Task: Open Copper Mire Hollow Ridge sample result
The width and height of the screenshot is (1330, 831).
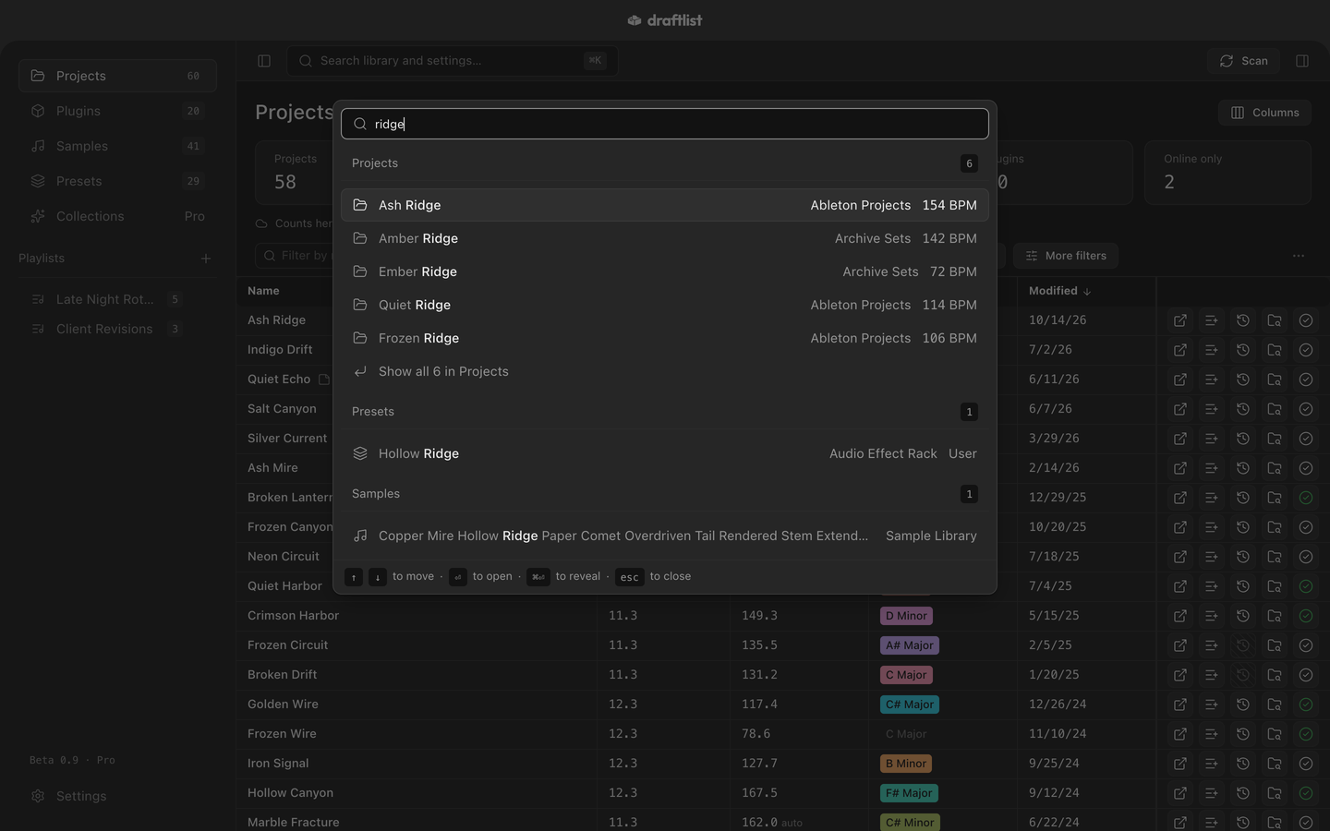Action: tap(664, 536)
